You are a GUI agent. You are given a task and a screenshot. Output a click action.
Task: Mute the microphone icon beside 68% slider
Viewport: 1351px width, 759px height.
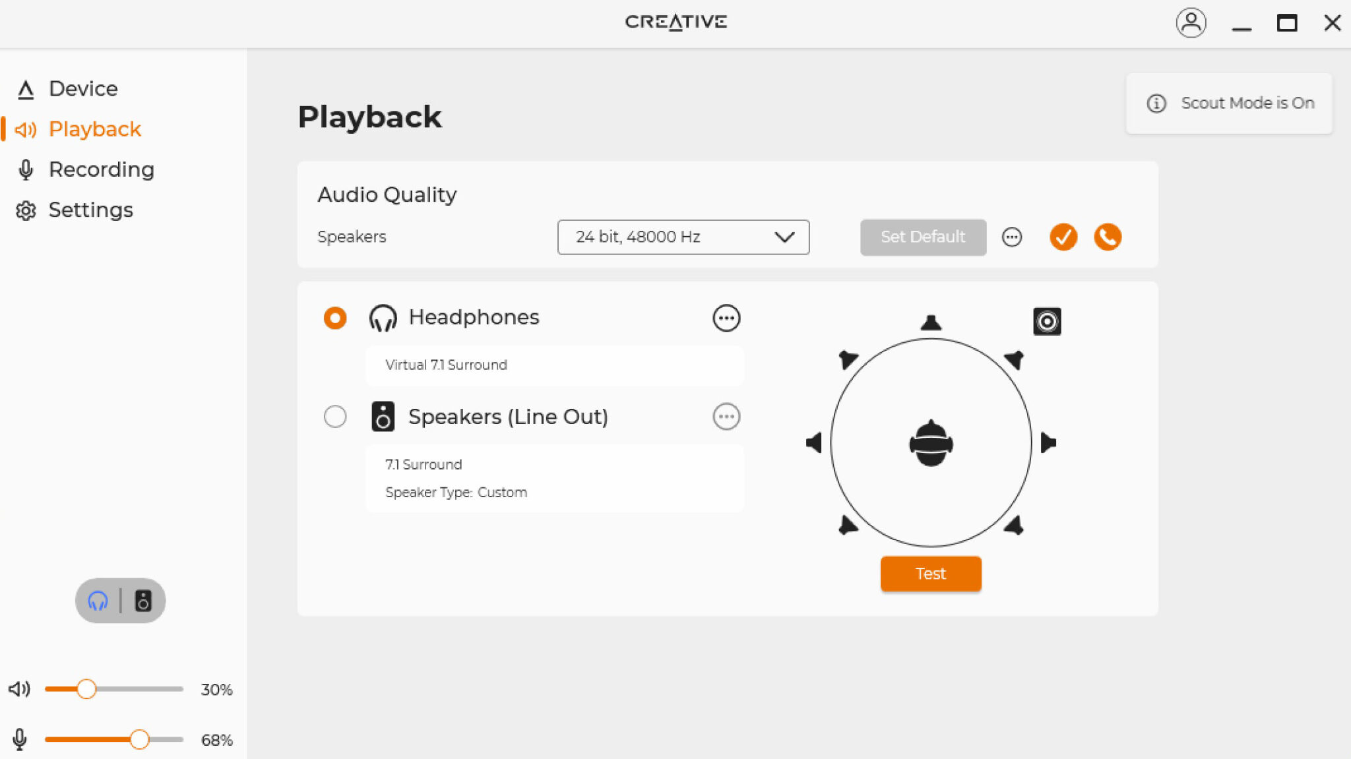click(20, 739)
